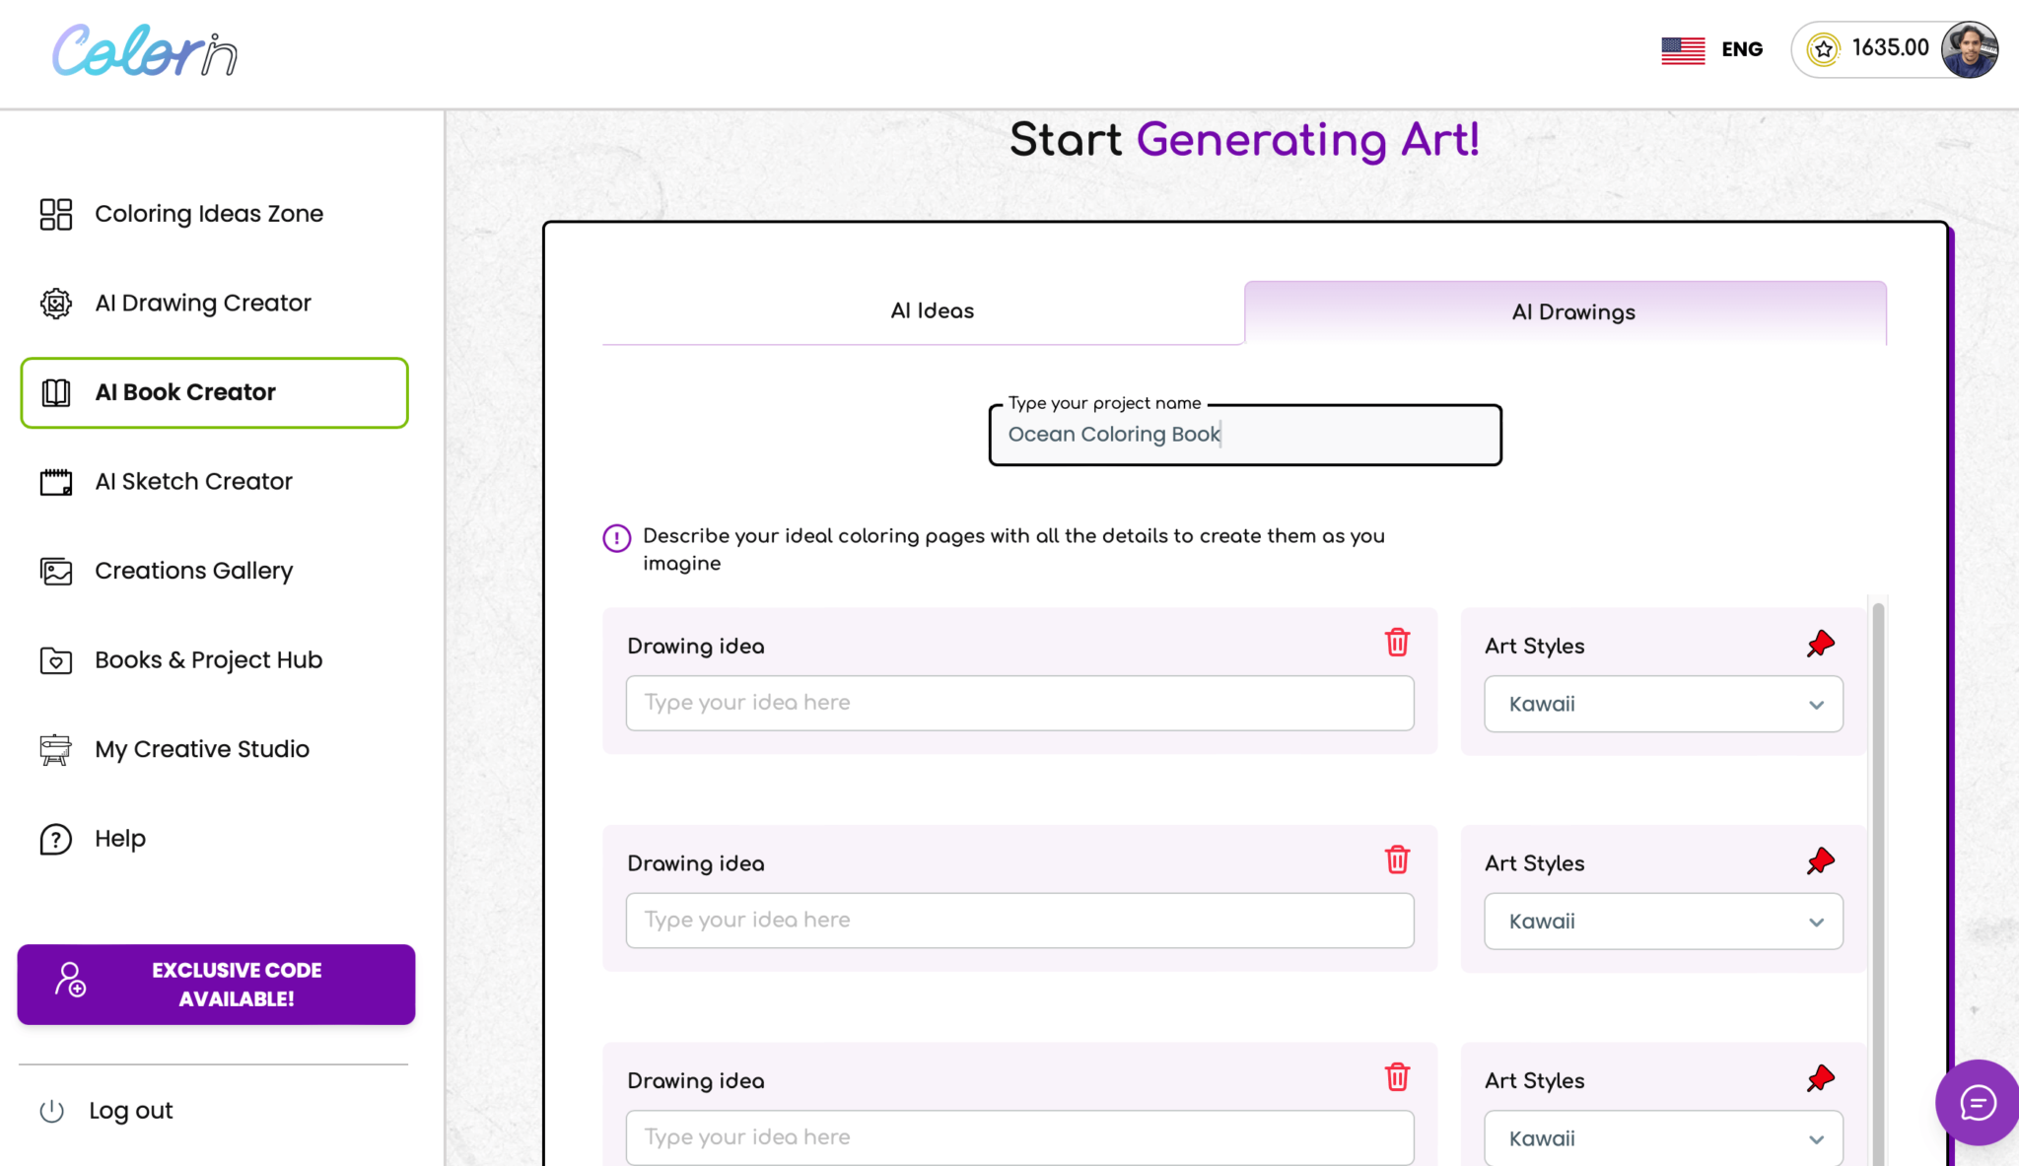Click the first drawing idea input field
The height and width of the screenshot is (1166, 2019).
pyautogui.click(x=1019, y=703)
